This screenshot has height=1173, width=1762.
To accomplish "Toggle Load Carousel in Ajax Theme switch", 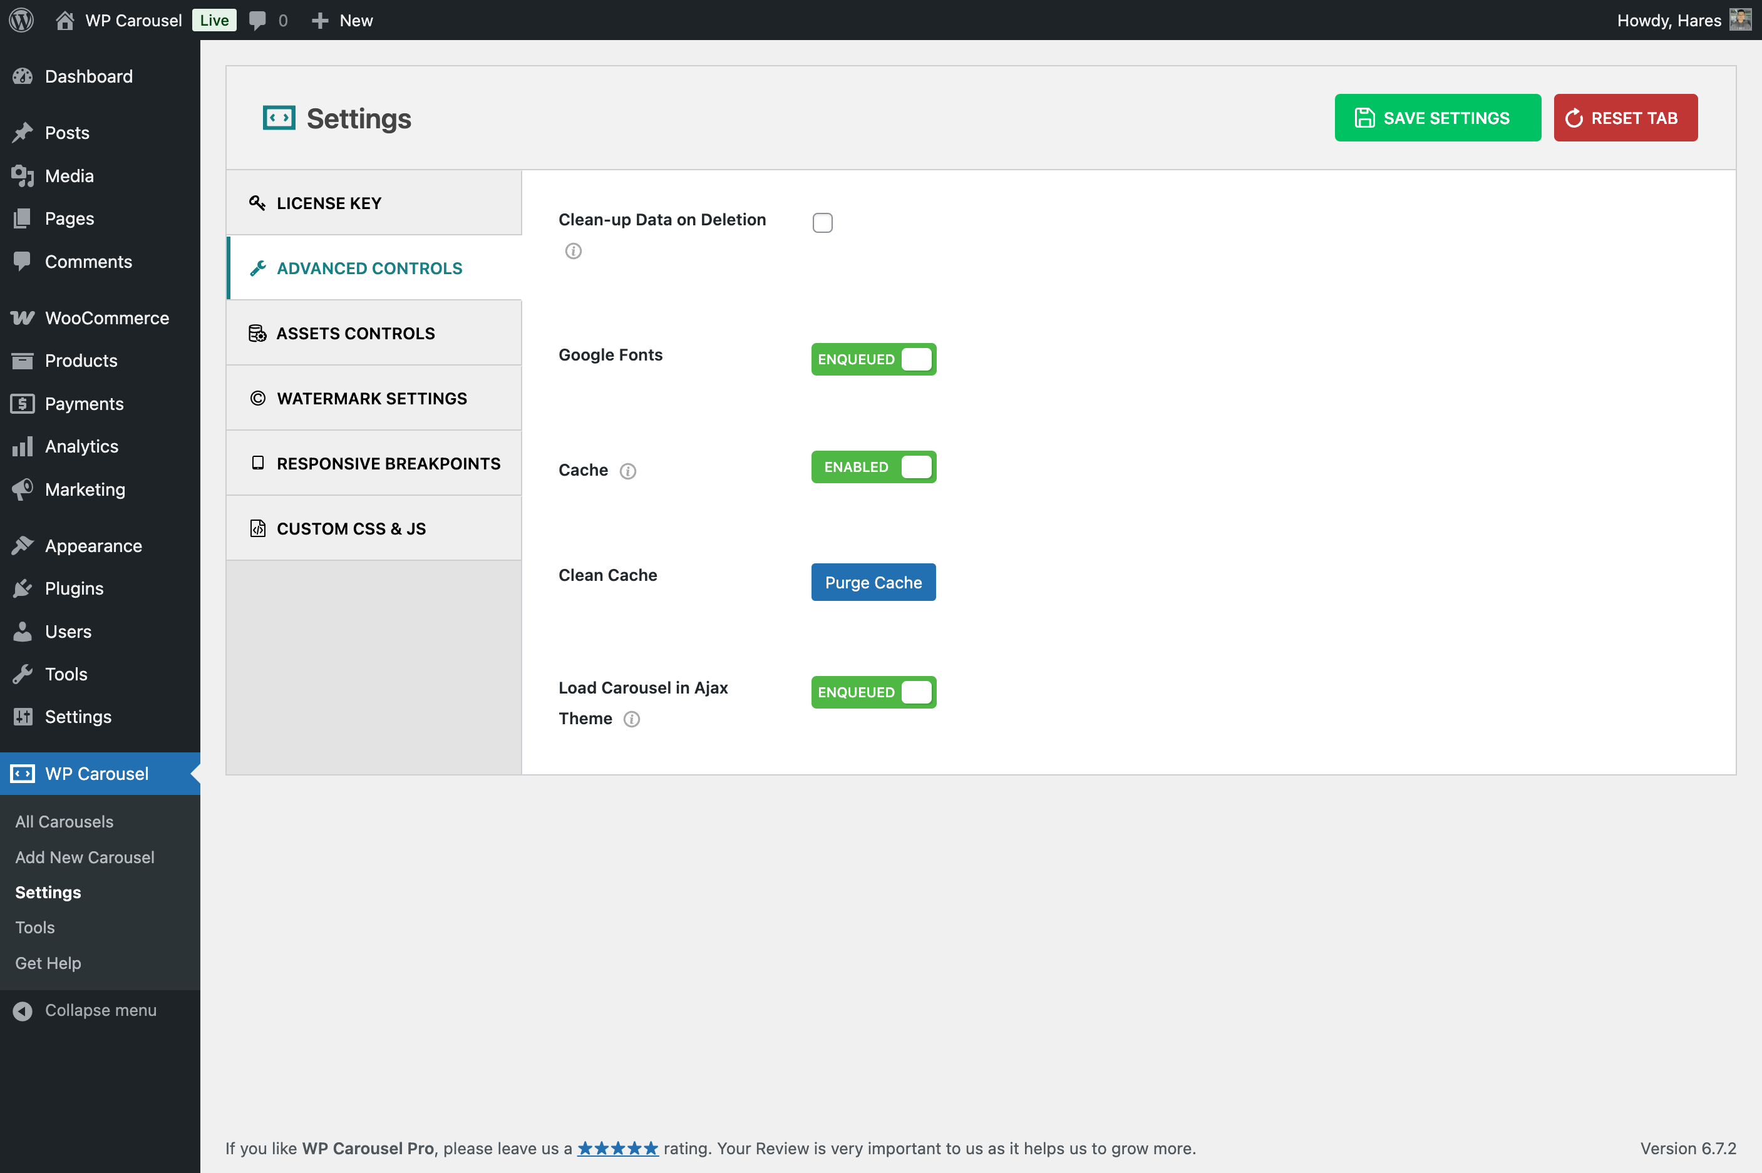I will (873, 692).
